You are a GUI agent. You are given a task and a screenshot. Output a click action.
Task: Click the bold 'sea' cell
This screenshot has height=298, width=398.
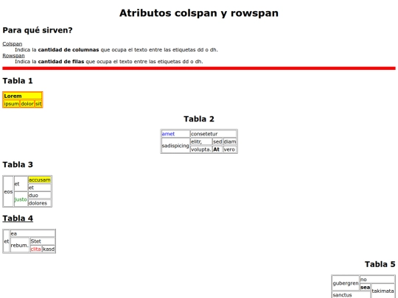click(x=365, y=288)
